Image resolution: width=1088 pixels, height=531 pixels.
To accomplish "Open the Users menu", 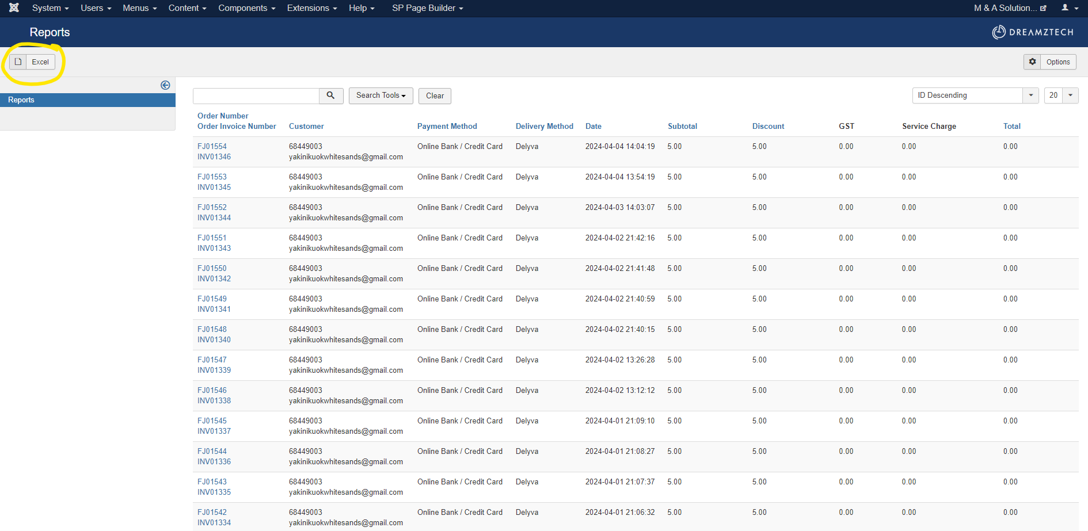I will [x=96, y=8].
